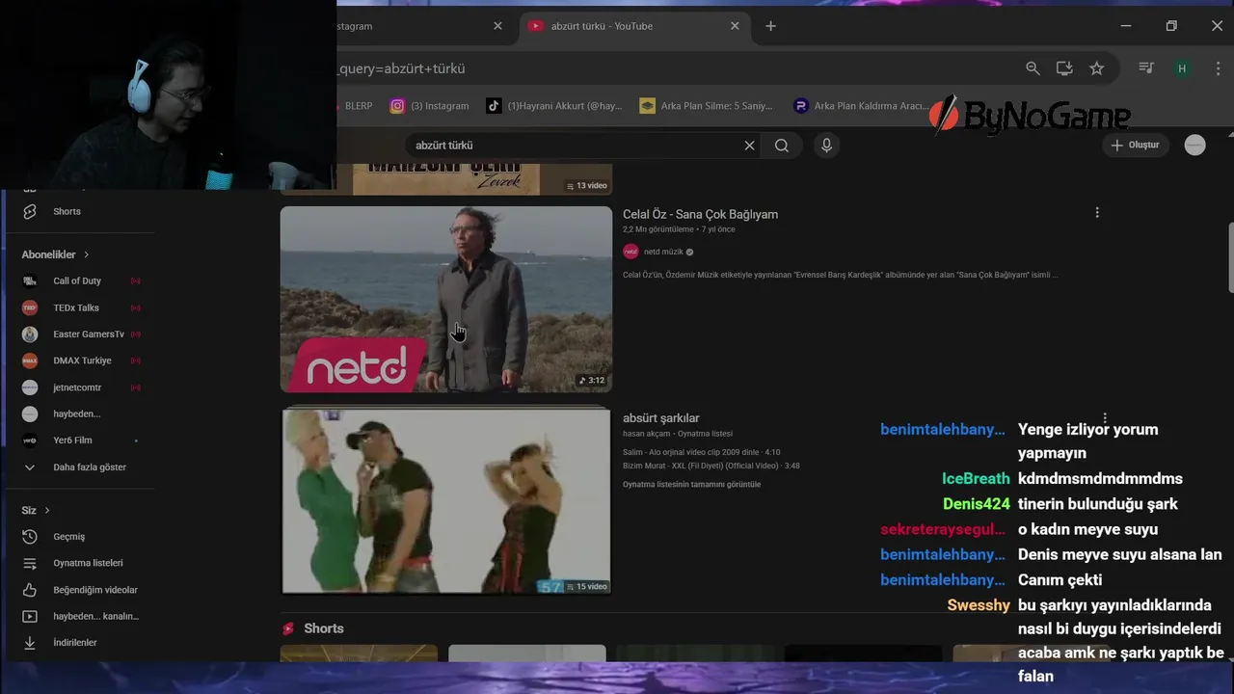Click the Geçmiş clock icon in sidebar
The height and width of the screenshot is (694, 1234).
30,536
